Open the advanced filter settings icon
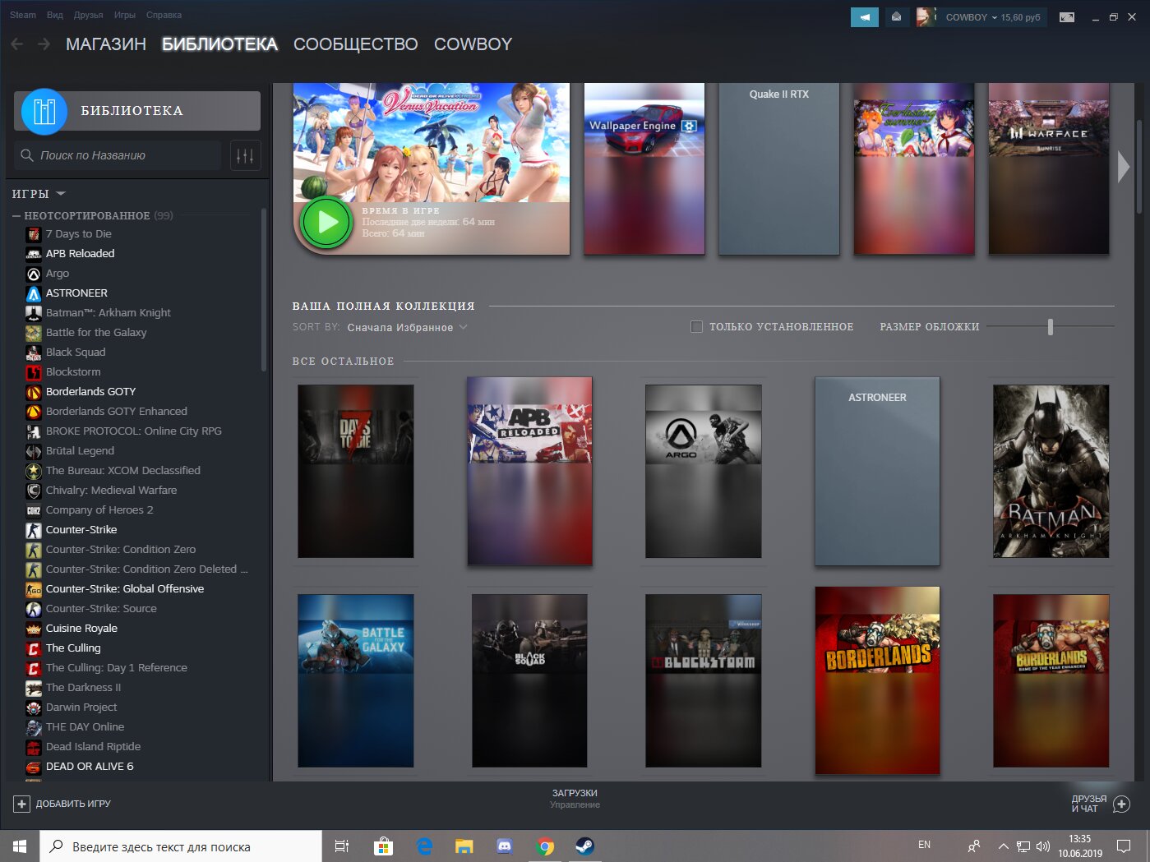 click(x=244, y=155)
